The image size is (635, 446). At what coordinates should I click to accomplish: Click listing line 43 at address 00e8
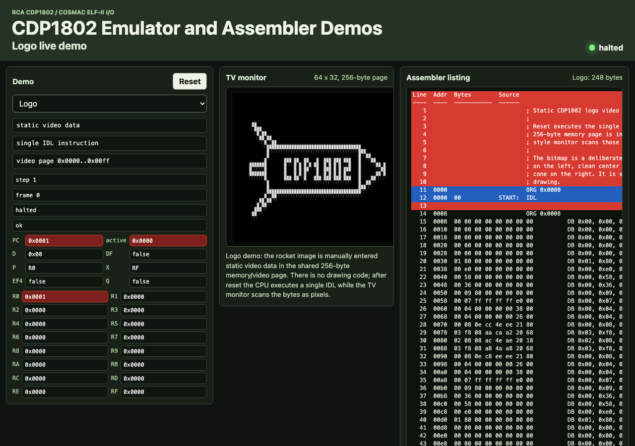[x=517, y=444]
